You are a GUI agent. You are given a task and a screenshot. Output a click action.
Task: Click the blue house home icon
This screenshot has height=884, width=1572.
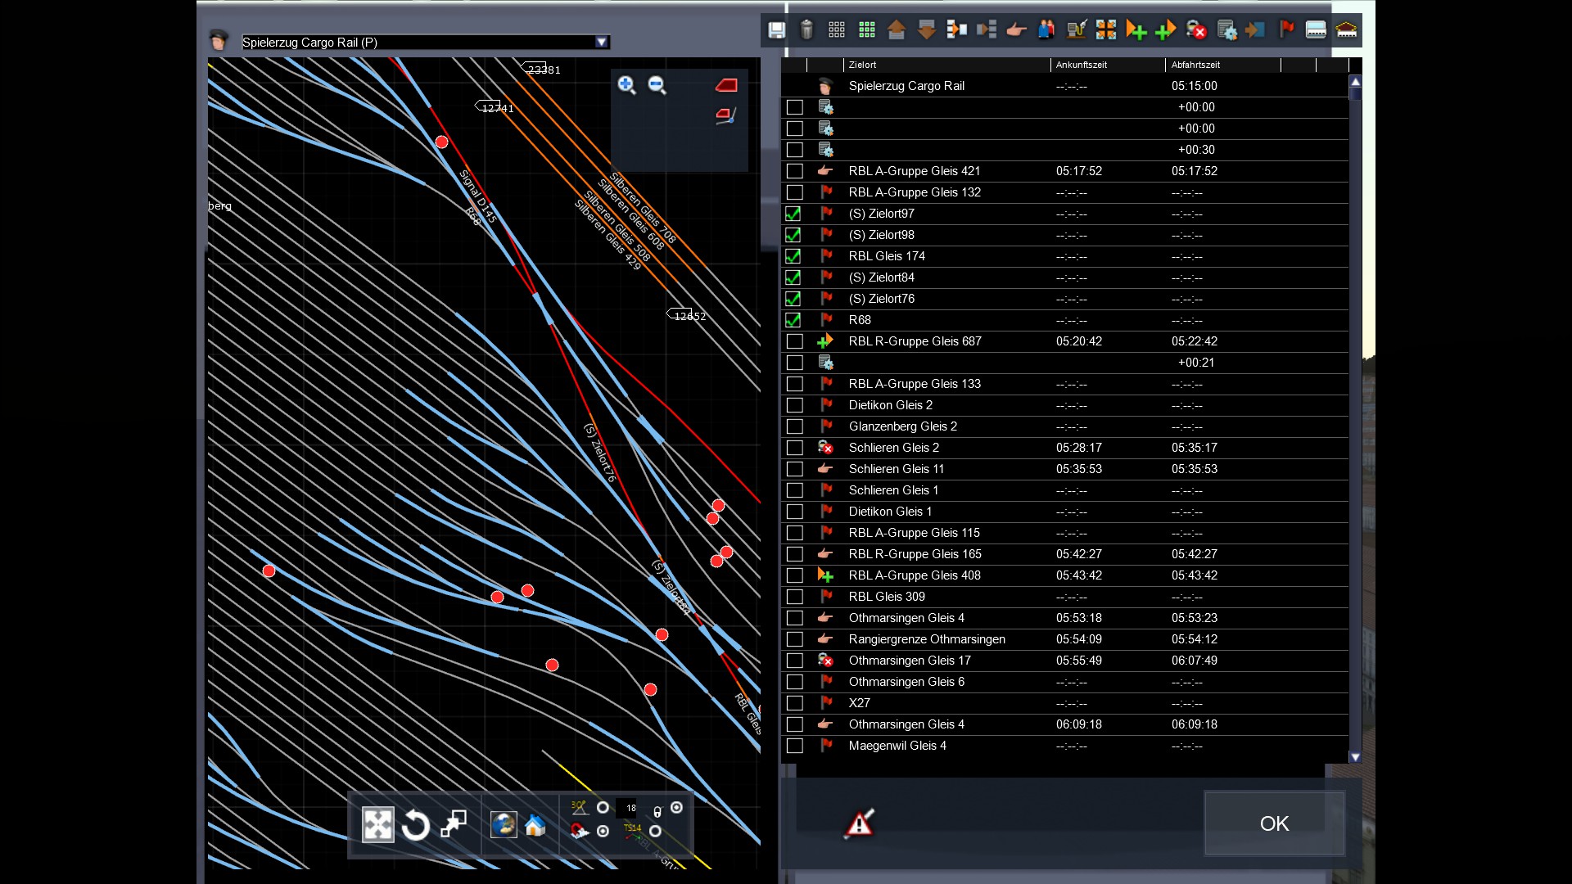535,825
